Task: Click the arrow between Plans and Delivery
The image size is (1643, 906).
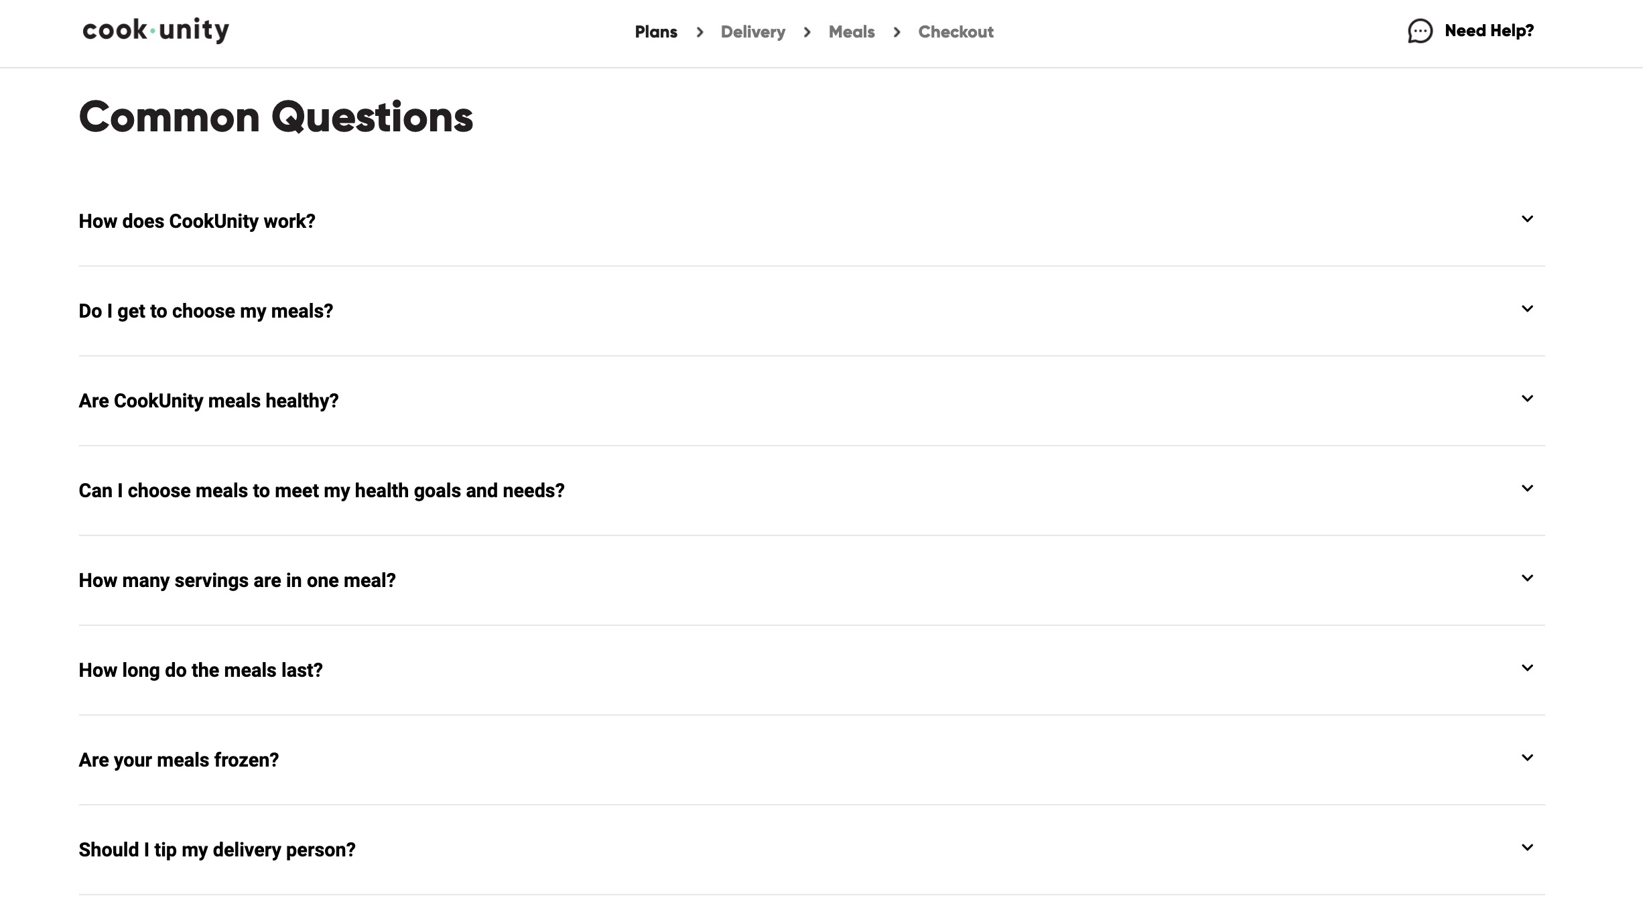Action: click(700, 32)
